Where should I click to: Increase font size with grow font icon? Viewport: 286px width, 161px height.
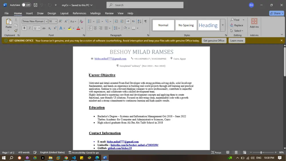click(60, 21)
